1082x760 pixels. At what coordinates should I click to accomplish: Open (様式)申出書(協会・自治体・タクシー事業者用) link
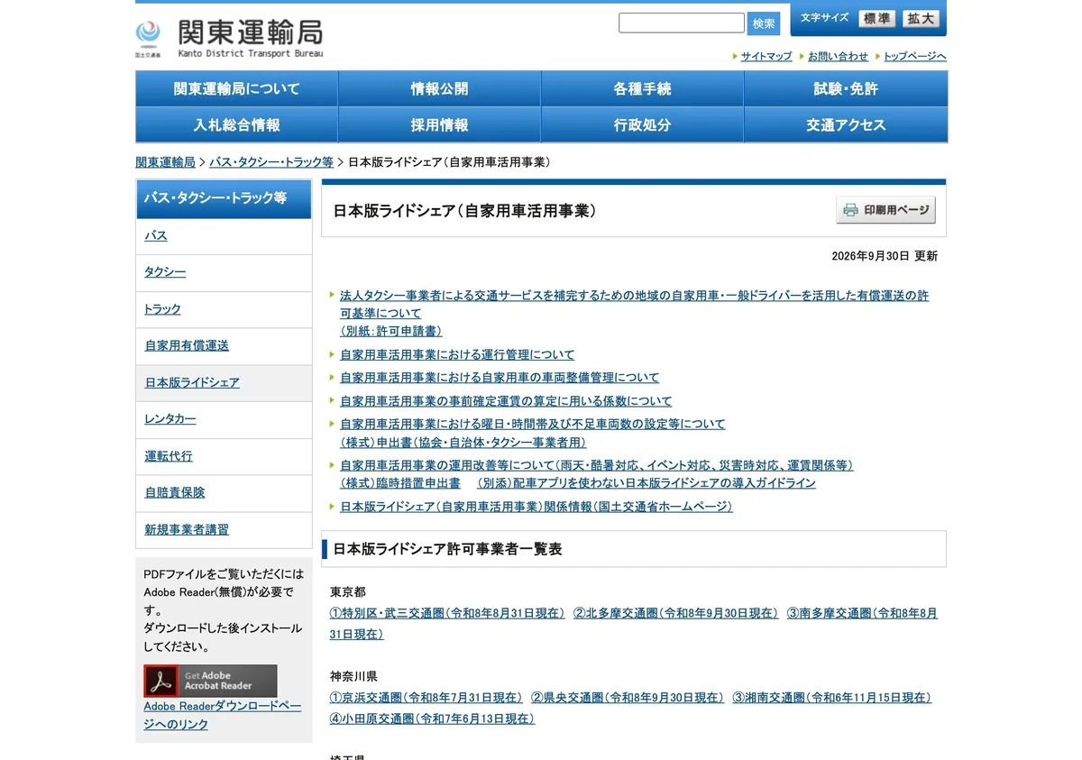(463, 442)
